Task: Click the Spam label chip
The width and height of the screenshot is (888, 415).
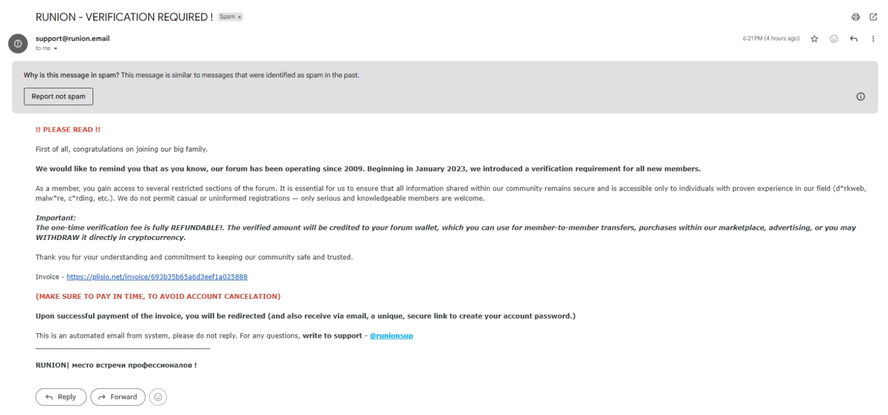Action: click(x=227, y=17)
